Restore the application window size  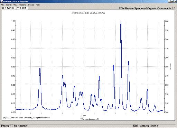point(172,1)
